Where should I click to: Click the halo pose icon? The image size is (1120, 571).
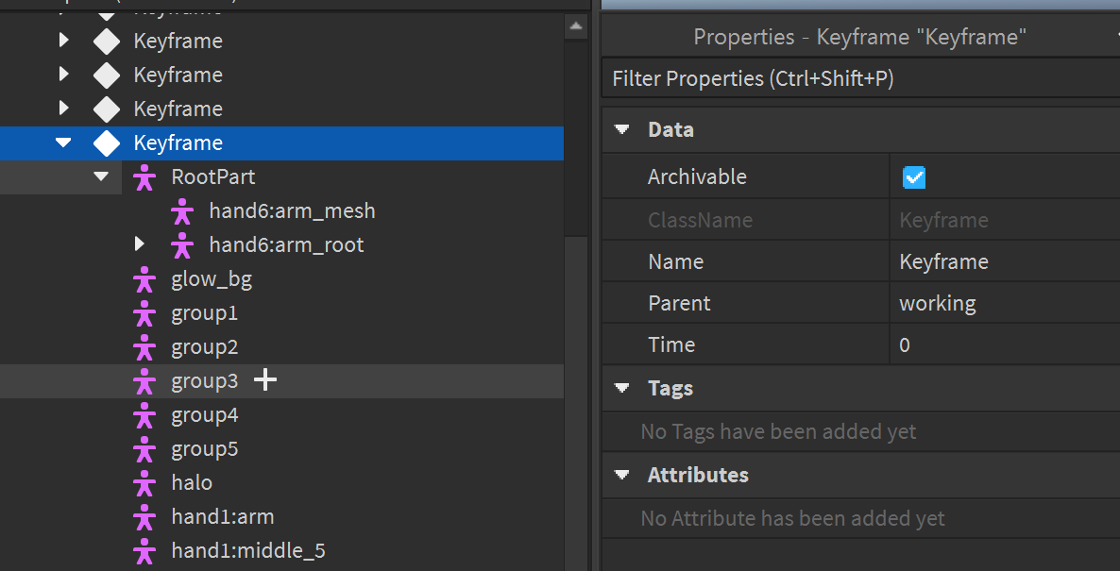pos(144,483)
